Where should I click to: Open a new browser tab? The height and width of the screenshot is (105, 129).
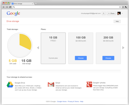(36, 4)
